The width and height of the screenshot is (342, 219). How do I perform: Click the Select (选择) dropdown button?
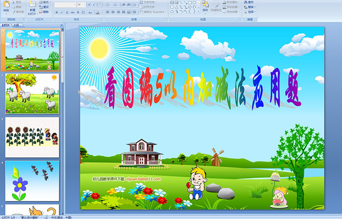250,12
